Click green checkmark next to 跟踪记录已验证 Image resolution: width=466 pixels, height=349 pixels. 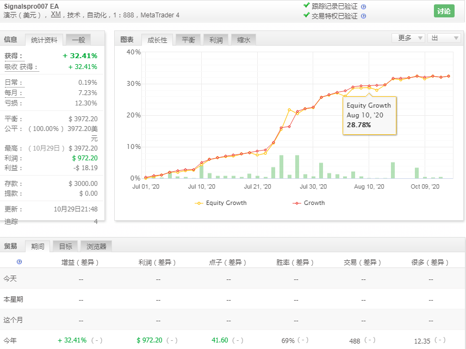[x=307, y=6]
